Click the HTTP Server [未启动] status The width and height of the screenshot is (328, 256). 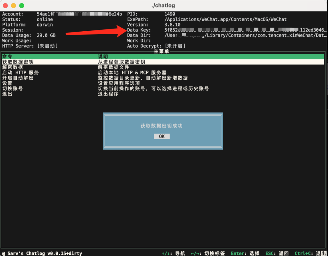click(47, 46)
